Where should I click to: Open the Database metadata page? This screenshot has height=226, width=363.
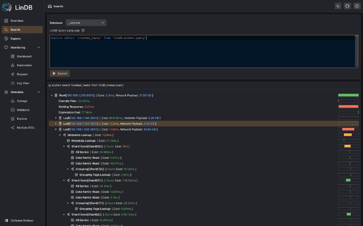pyautogui.click(x=23, y=110)
